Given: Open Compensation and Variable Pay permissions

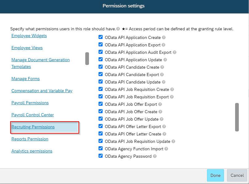Looking at the screenshot, I should pyautogui.click(x=42, y=91).
